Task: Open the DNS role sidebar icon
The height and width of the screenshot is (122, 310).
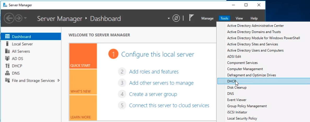Action: 7,73
